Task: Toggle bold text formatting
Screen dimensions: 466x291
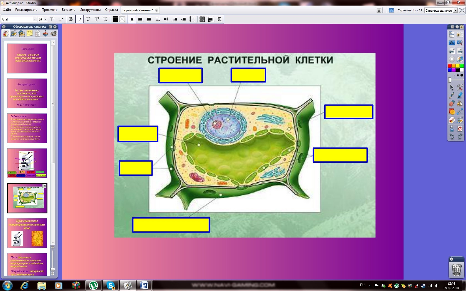Action: pyautogui.click(x=71, y=19)
